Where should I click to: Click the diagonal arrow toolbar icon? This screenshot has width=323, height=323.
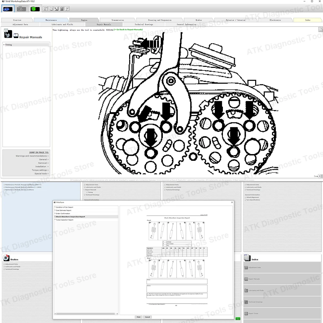[x=56, y=9]
